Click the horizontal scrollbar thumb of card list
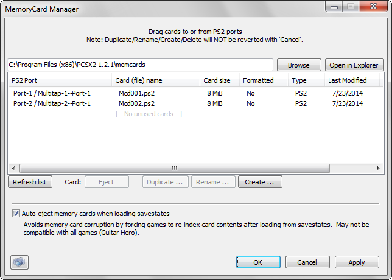 coord(175,168)
